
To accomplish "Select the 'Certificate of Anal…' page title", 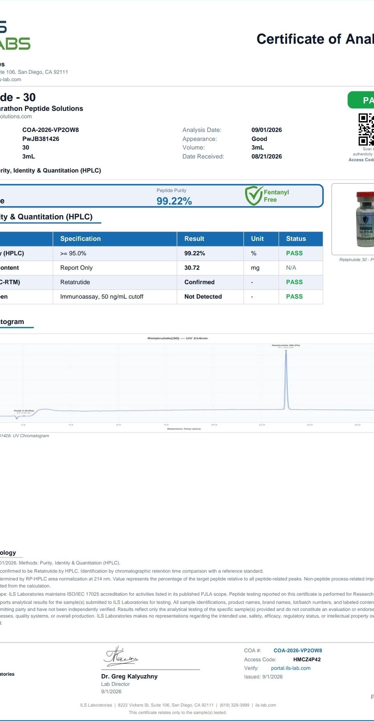I will point(315,39).
